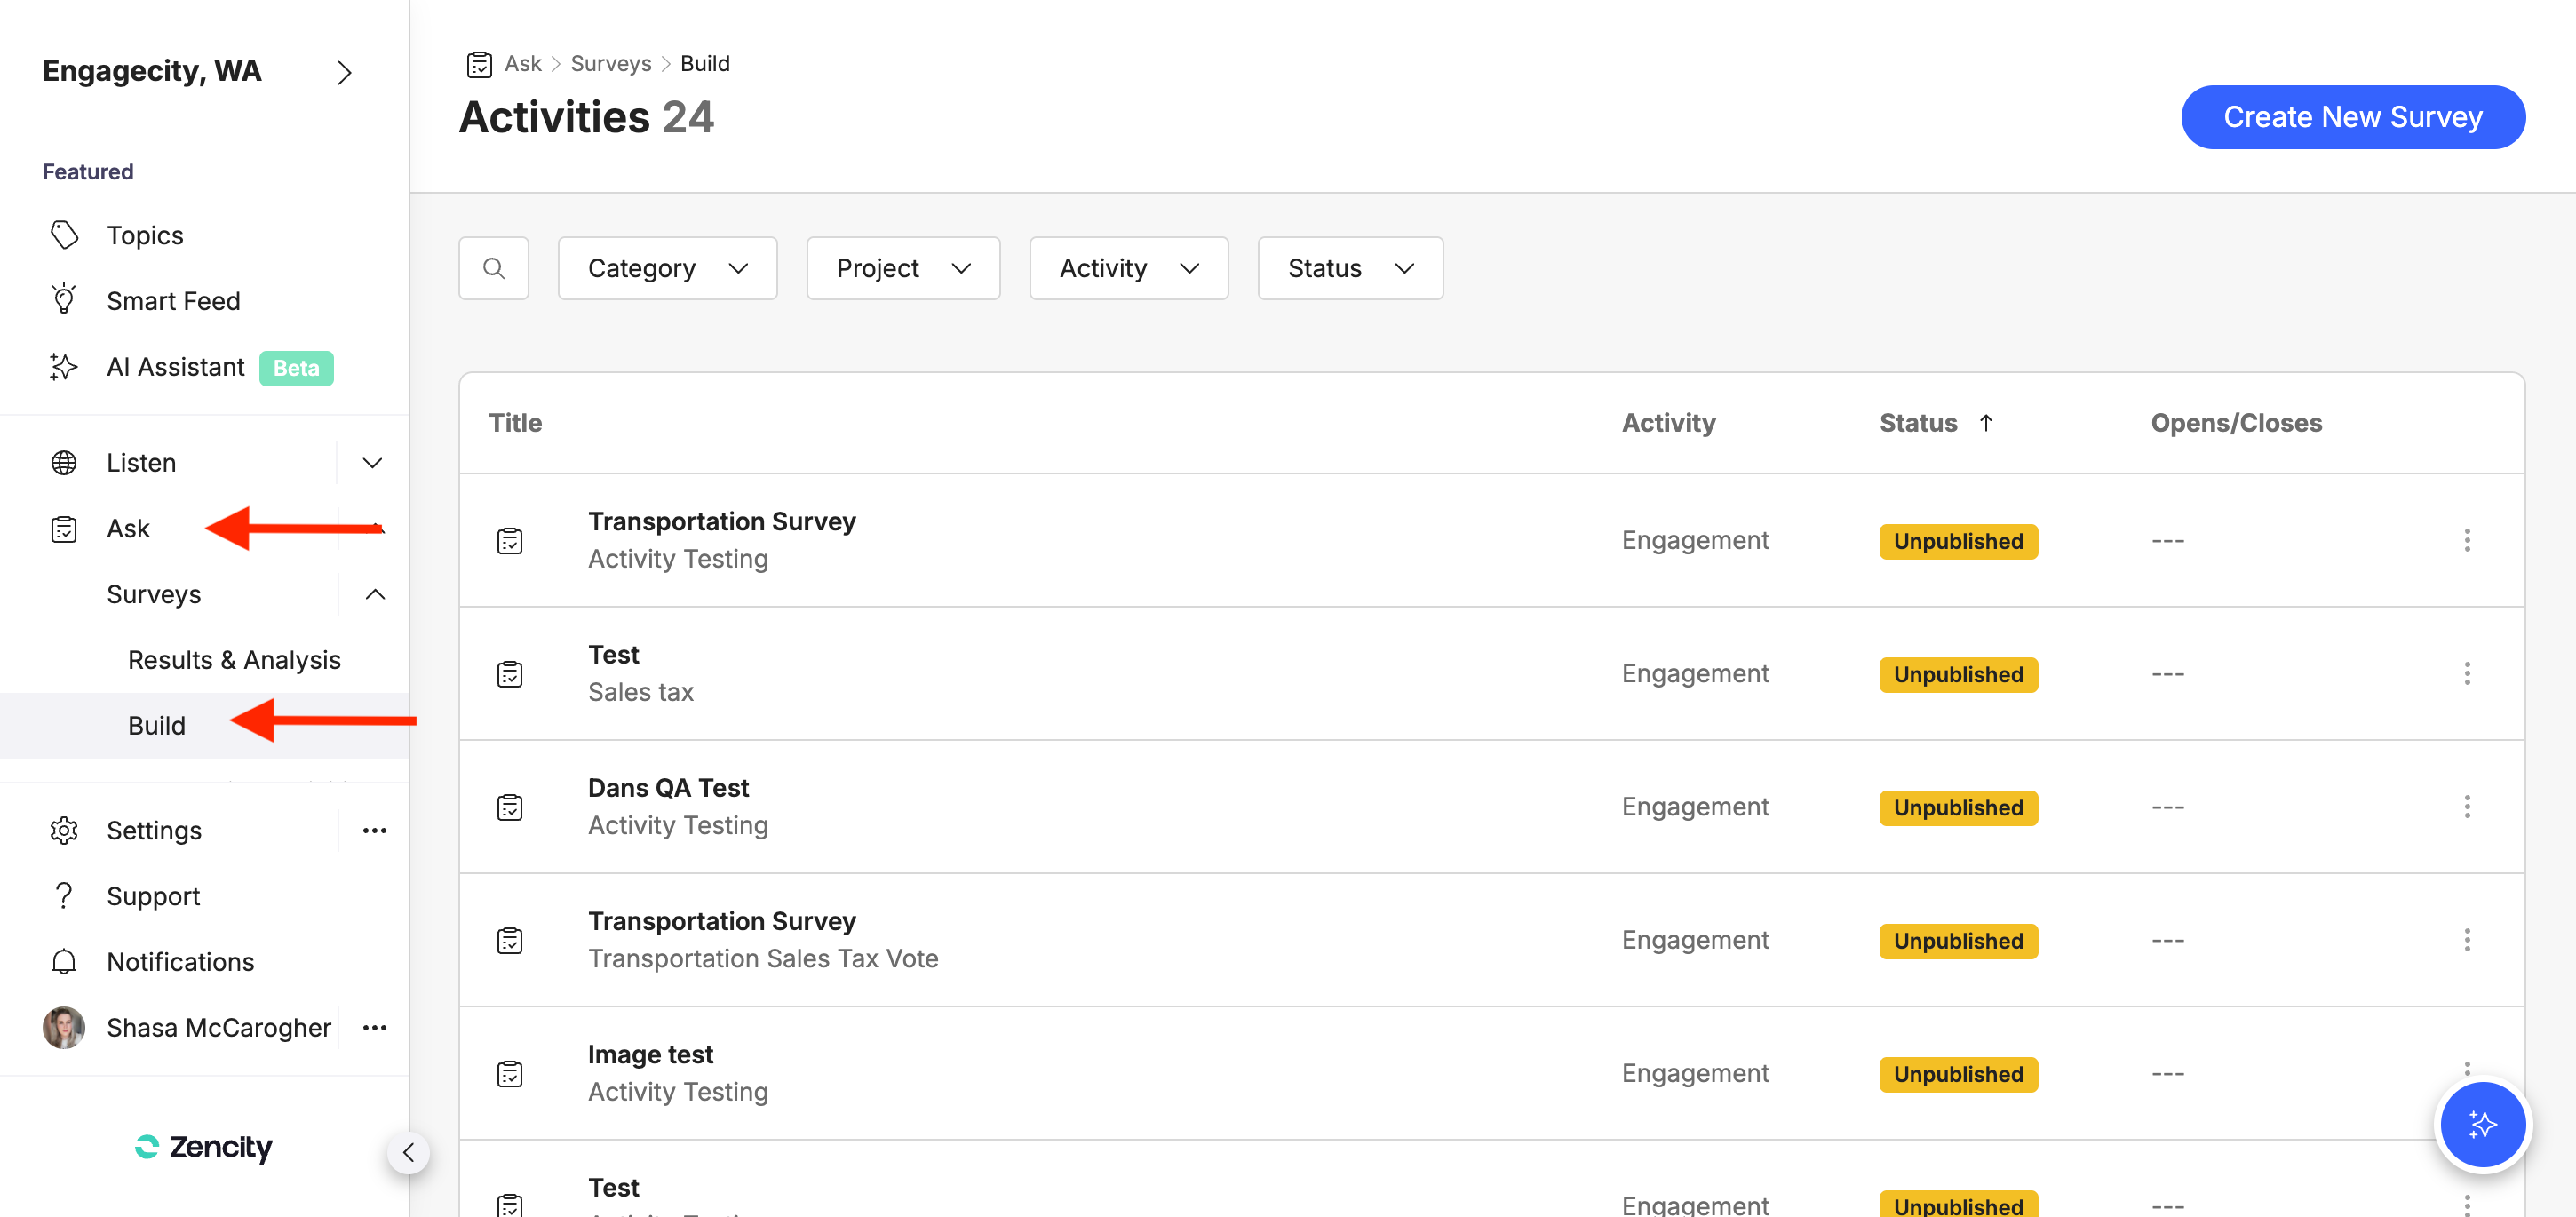Open the Category filter dropdown
2576x1217 pixels.
667,267
